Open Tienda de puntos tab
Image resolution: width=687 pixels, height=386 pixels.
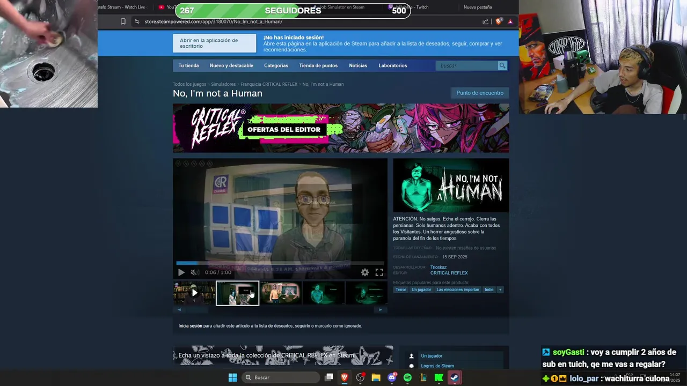(318, 65)
